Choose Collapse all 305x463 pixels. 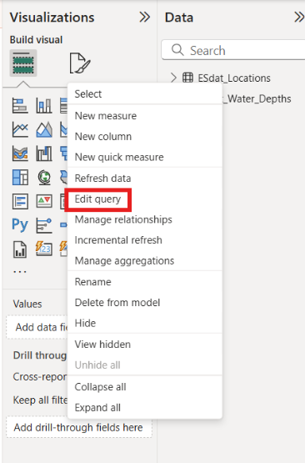[144, 387]
